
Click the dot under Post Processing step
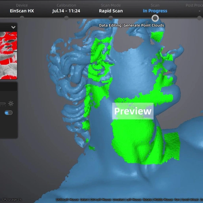pos(200,18)
